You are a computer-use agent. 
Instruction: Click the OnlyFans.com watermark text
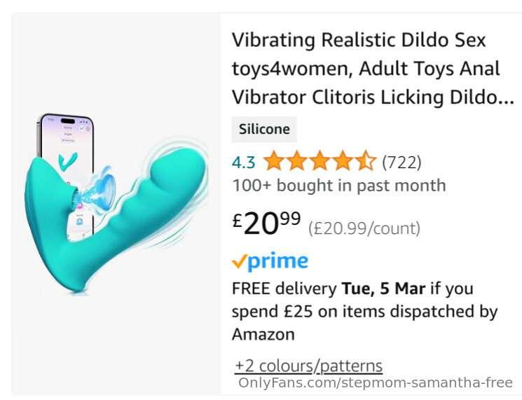point(376,382)
